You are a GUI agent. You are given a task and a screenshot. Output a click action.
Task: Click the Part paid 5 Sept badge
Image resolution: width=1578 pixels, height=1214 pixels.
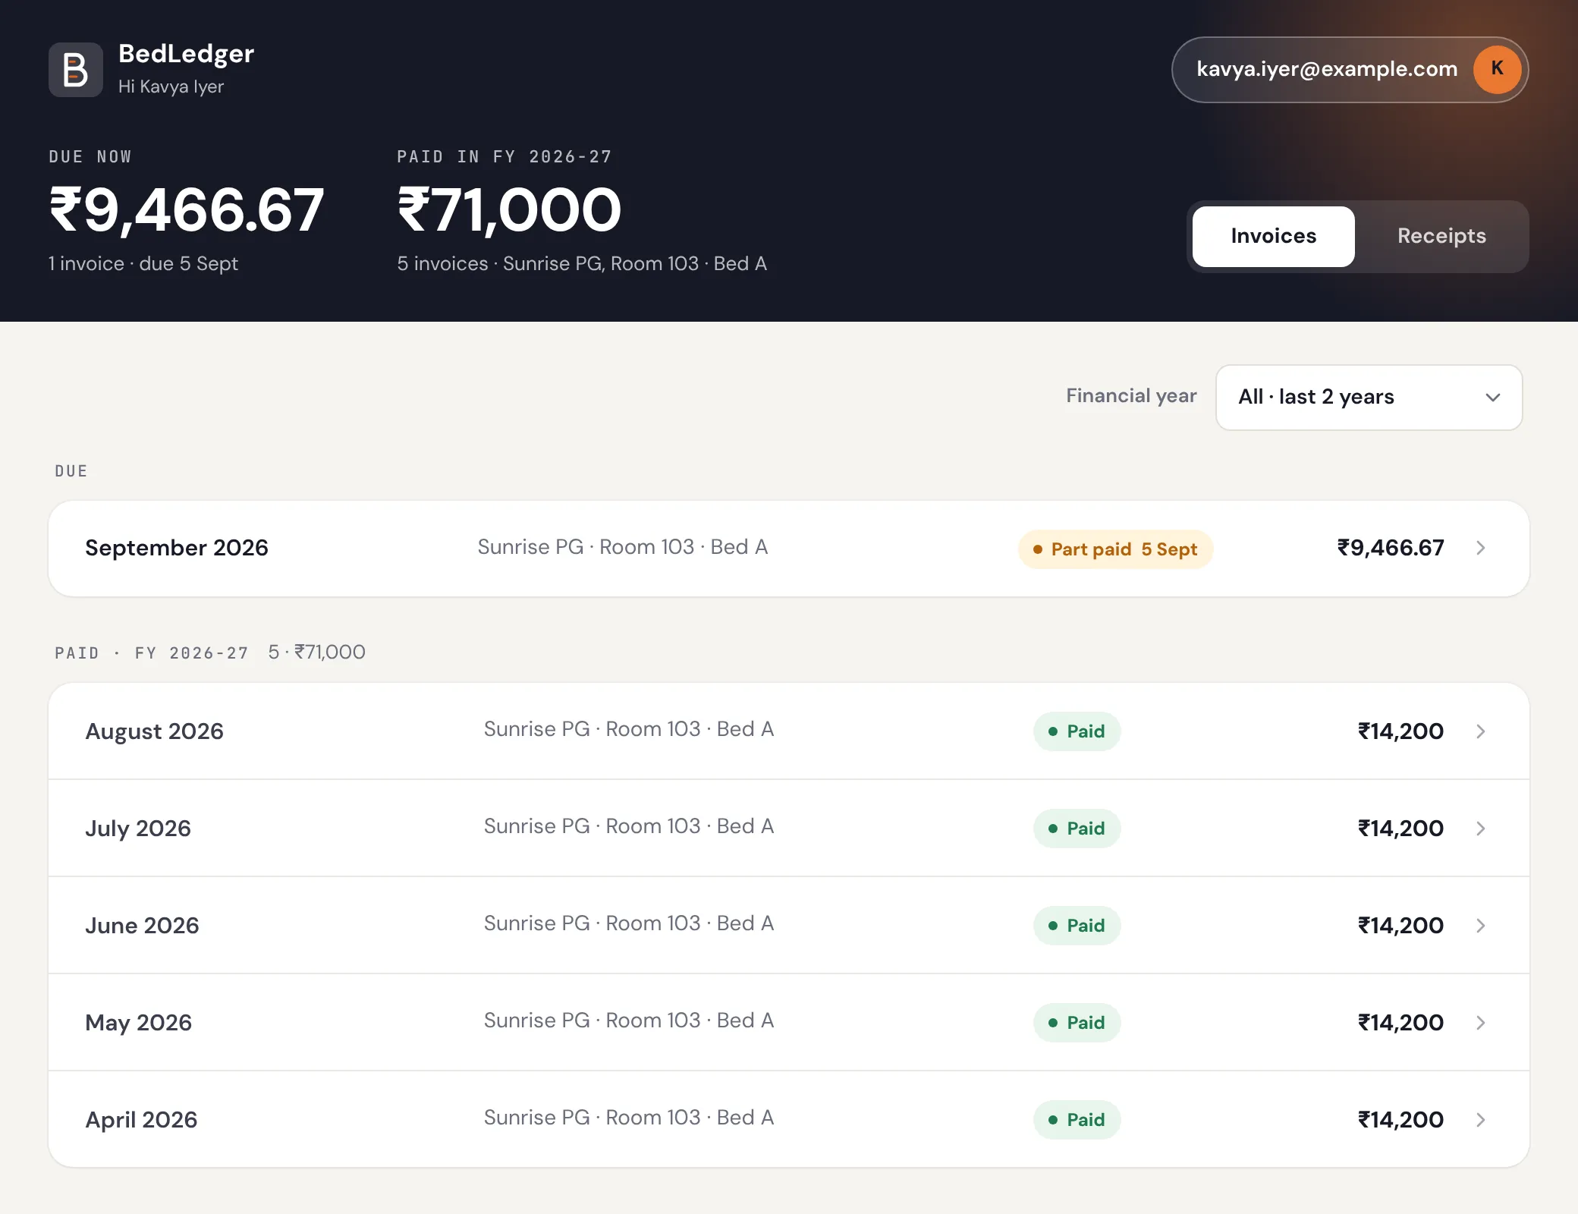(1115, 549)
